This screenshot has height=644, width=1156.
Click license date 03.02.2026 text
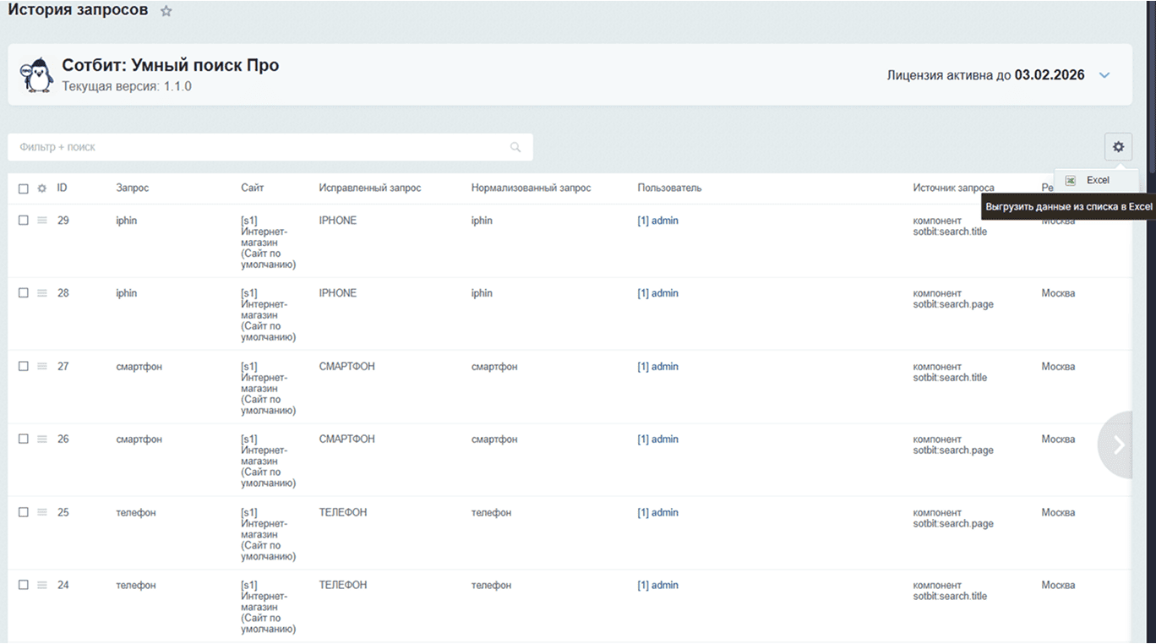(x=1050, y=75)
